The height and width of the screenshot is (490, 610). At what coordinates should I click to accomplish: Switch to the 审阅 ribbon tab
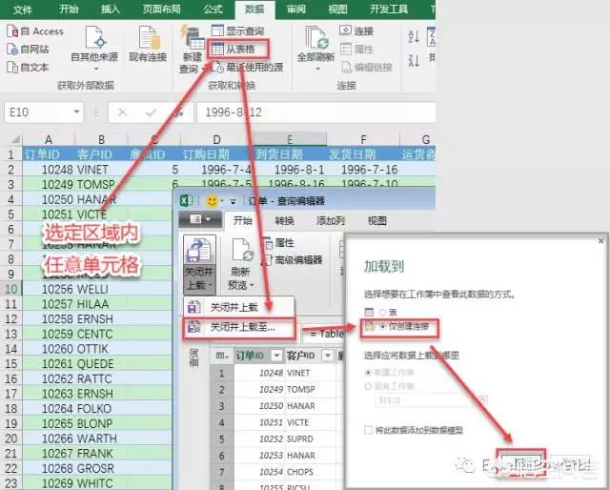[x=296, y=9]
